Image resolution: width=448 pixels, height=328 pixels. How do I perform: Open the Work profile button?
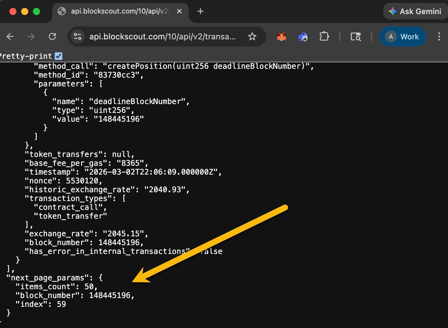coord(402,36)
